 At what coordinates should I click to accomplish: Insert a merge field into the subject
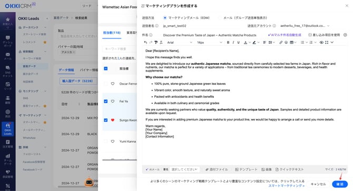pos(324,35)
